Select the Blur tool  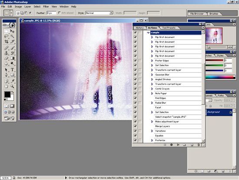[x=6, y=63]
